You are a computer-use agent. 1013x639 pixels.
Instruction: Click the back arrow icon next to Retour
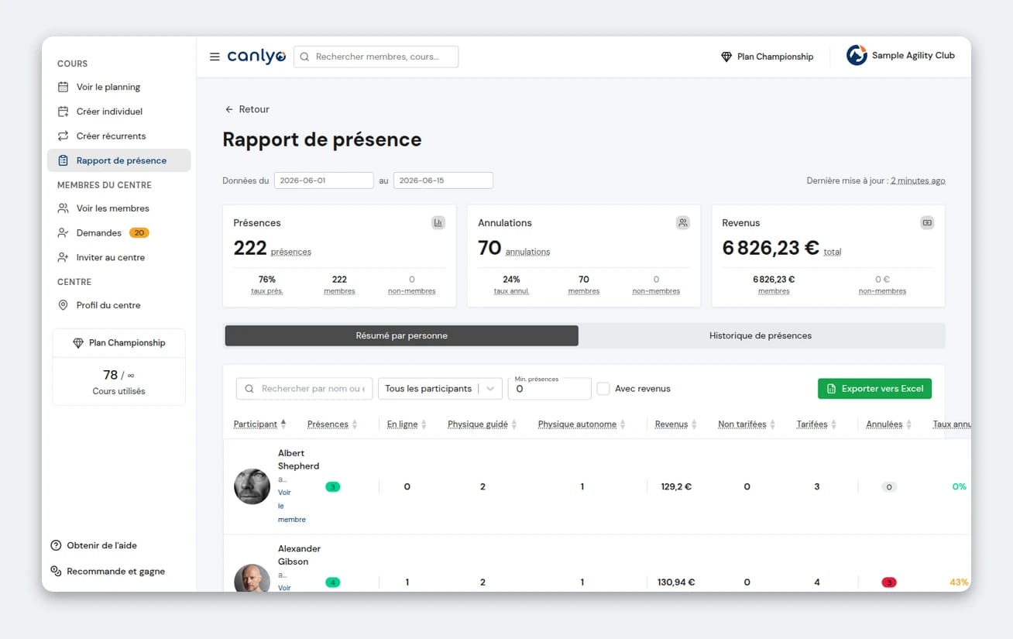click(228, 109)
